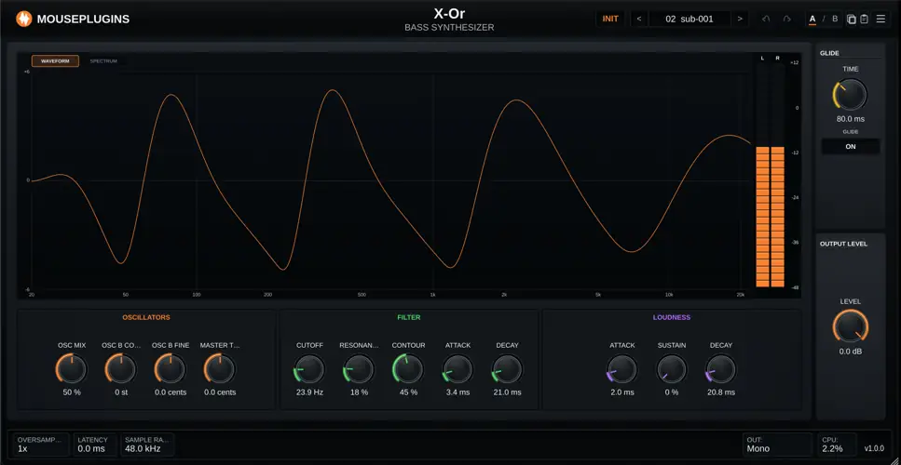Viewport: 901px width, 465px height.
Task: Go to previous preset arrow
Action: coord(639,19)
